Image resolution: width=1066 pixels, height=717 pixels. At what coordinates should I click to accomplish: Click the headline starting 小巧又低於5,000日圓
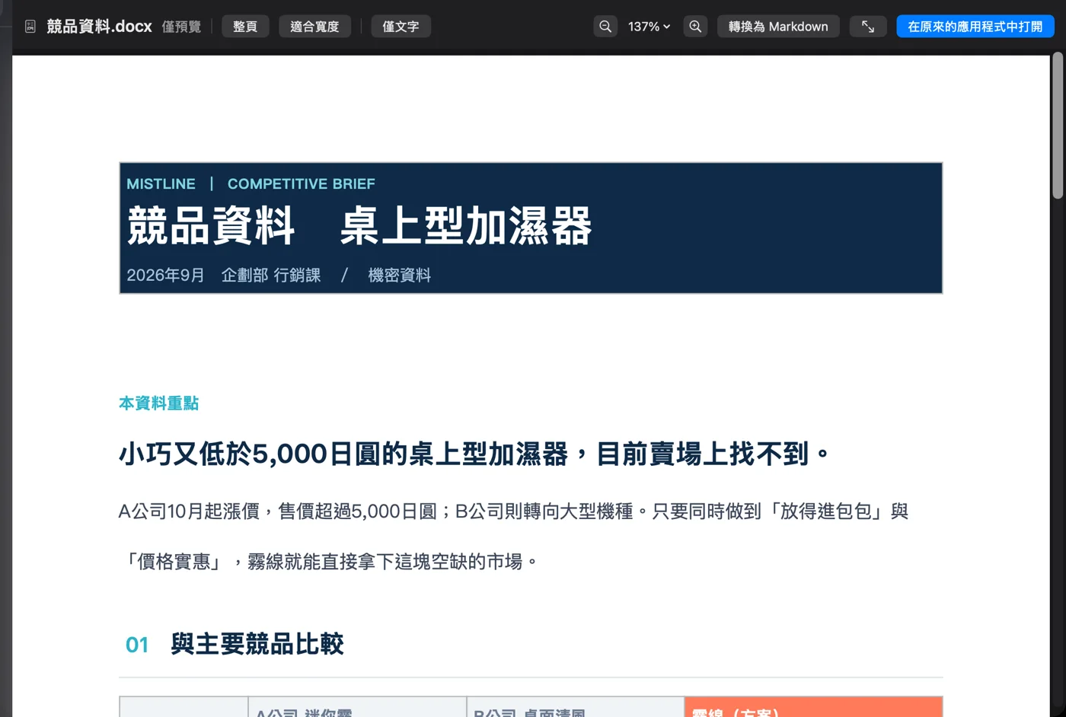pyautogui.click(x=474, y=454)
